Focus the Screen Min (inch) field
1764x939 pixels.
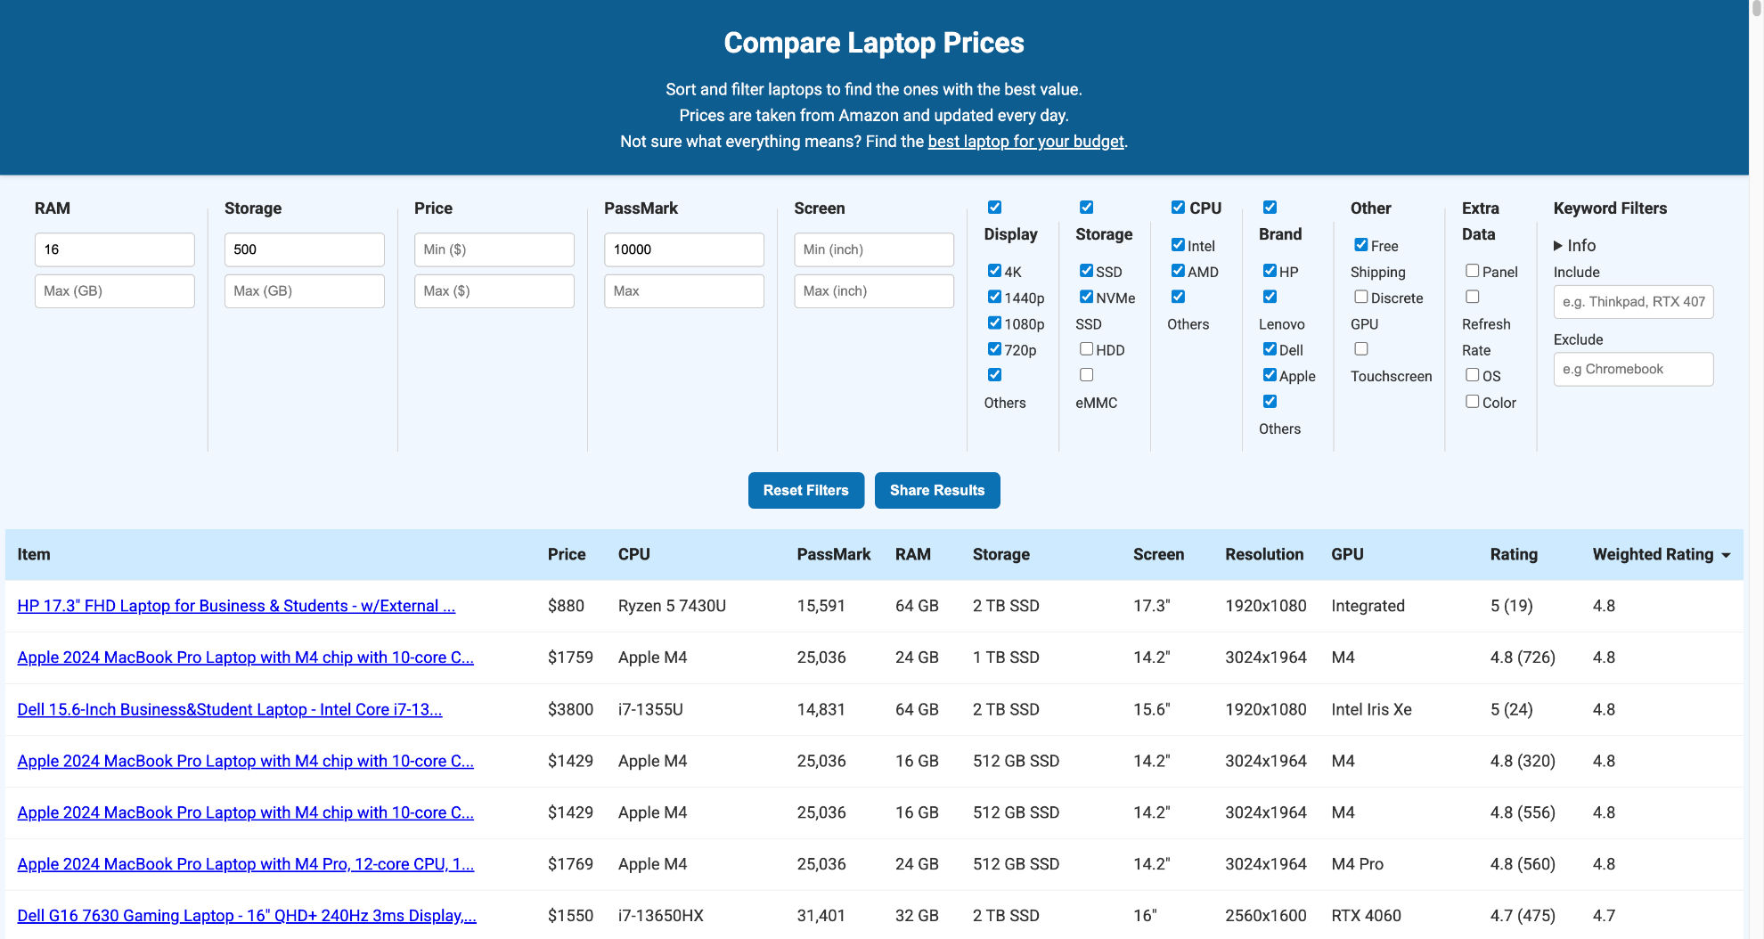coord(874,249)
